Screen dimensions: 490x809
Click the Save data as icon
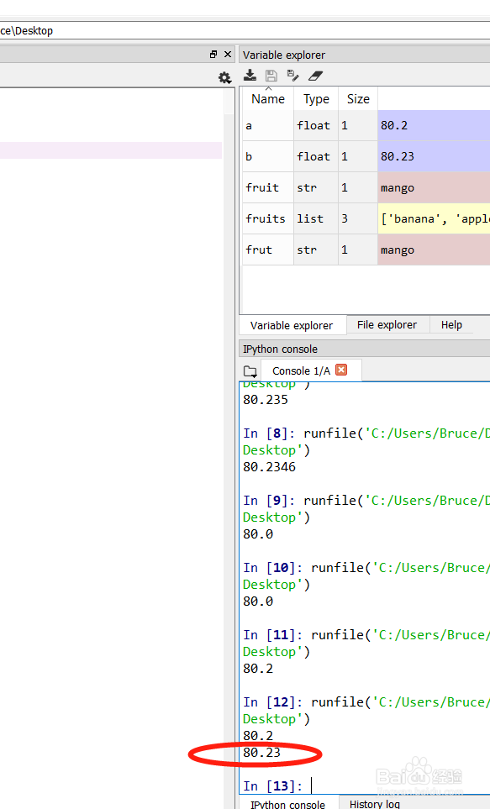coord(292,76)
